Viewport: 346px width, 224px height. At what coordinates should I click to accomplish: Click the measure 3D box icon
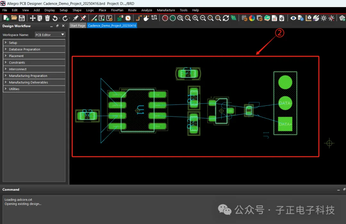(x=309, y=18)
